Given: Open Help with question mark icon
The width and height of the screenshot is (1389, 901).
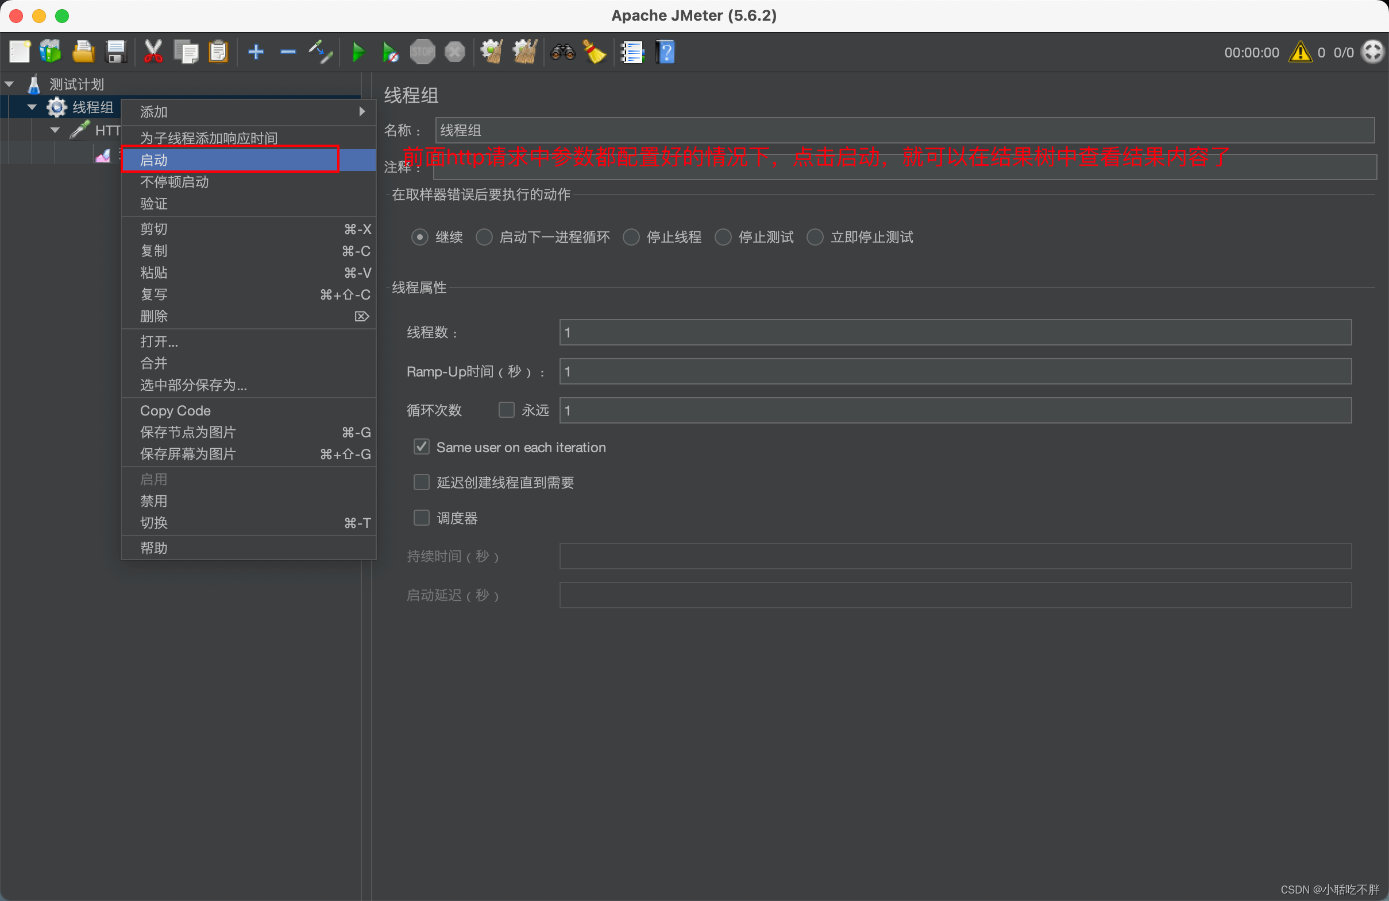Looking at the screenshot, I should (x=665, y=52).
